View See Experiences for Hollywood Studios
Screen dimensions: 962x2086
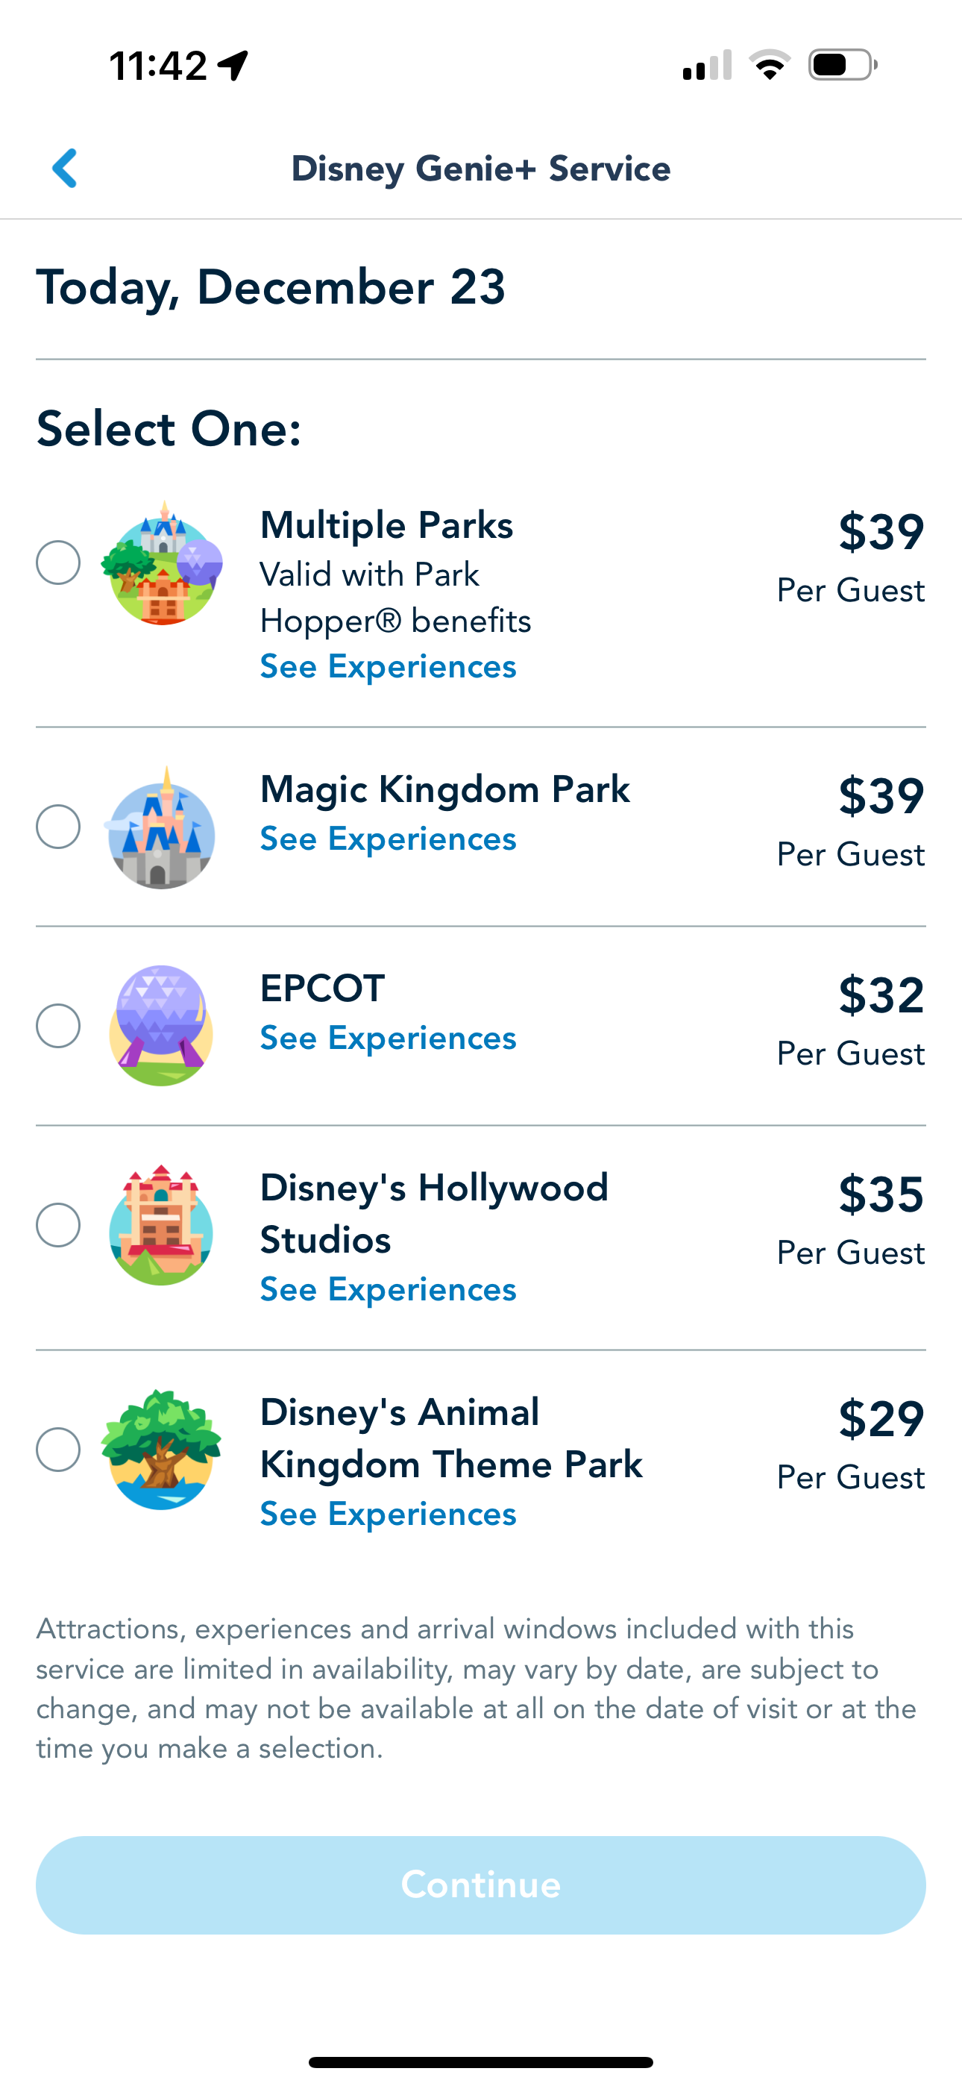tap(388, 1290)
